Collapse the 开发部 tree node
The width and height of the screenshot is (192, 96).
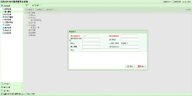point(28,18)
